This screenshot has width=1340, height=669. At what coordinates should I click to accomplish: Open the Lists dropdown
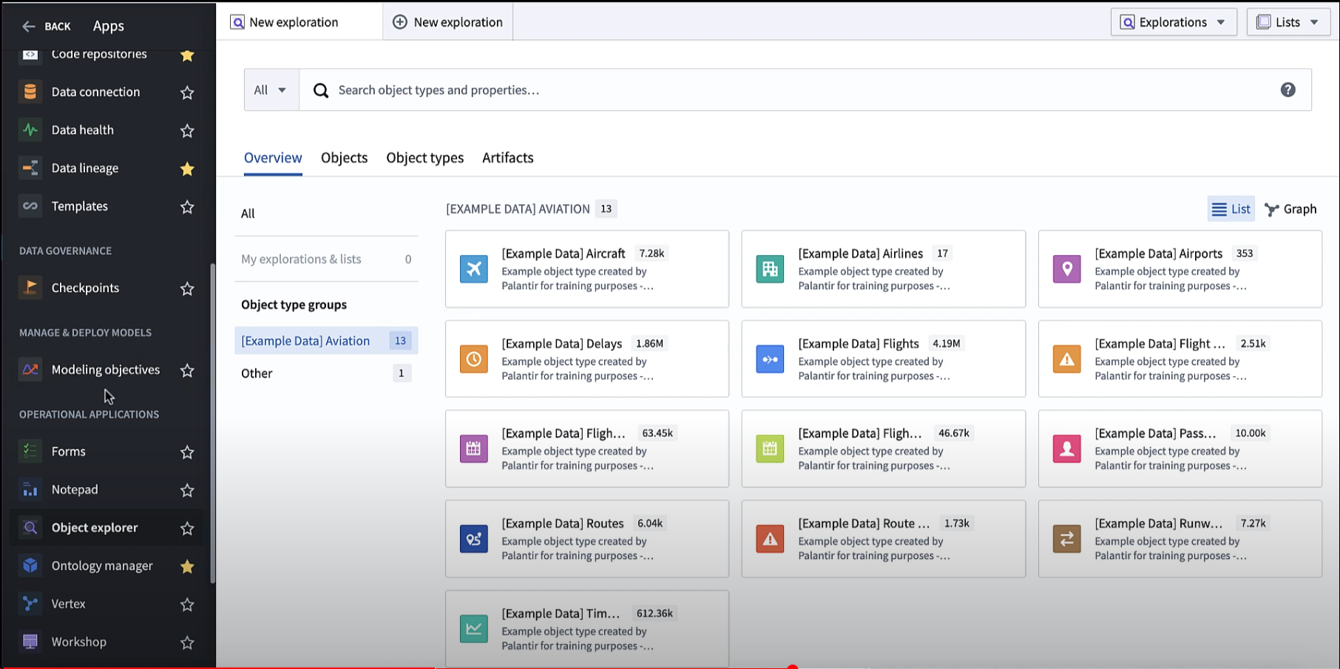coord(1288,22)
